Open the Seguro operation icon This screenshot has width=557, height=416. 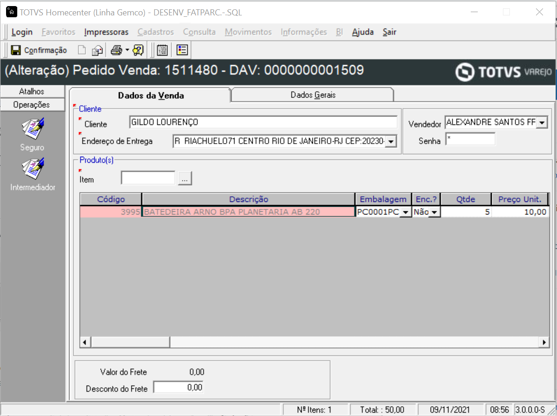click(32, 129)
